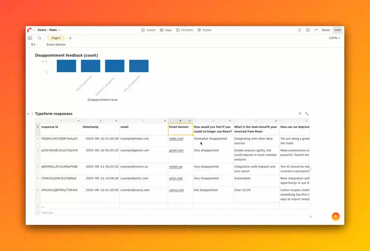The width and height of the screenshot is (370, 251).
Task: Open the attio.com link
Action: click(x=176, y=178)
